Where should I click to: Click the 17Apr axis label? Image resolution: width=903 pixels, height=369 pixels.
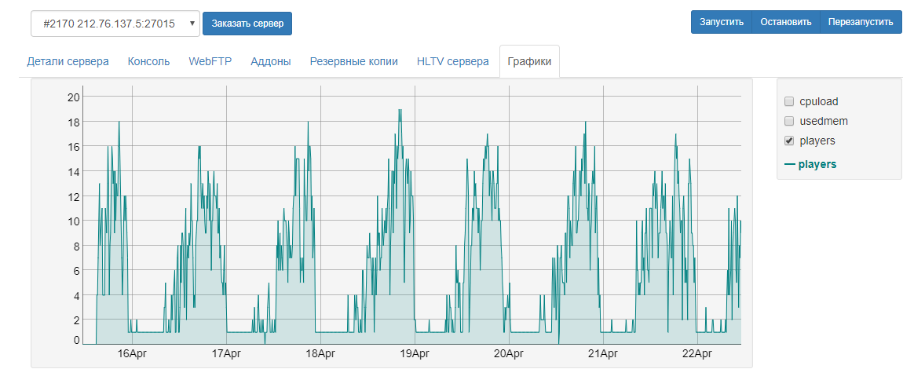tap(226, 353)
